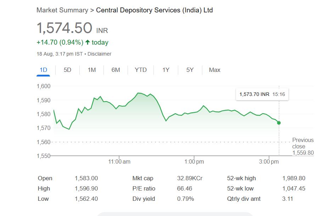Switch chart to the 6M range
Image resolution: width=326 pixels, height=216 pixels.
[x=116, y=70]
